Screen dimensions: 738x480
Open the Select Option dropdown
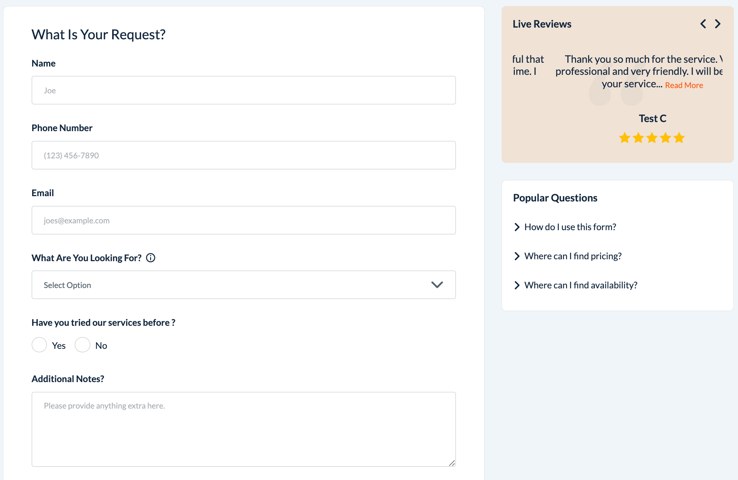244,285
